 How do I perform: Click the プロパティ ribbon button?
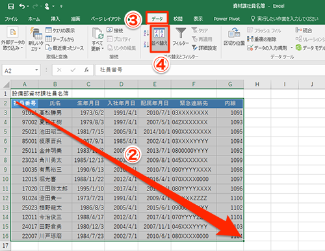[x=119, y=39]
